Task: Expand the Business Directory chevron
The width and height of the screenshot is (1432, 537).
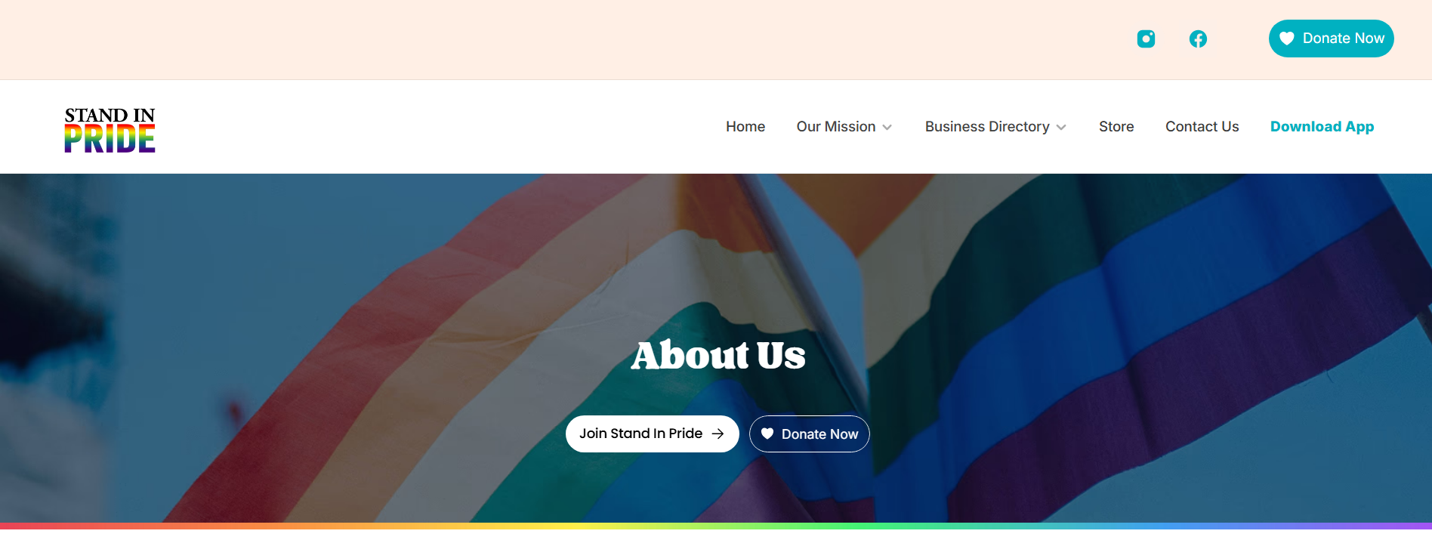Action: [1061, 128]
